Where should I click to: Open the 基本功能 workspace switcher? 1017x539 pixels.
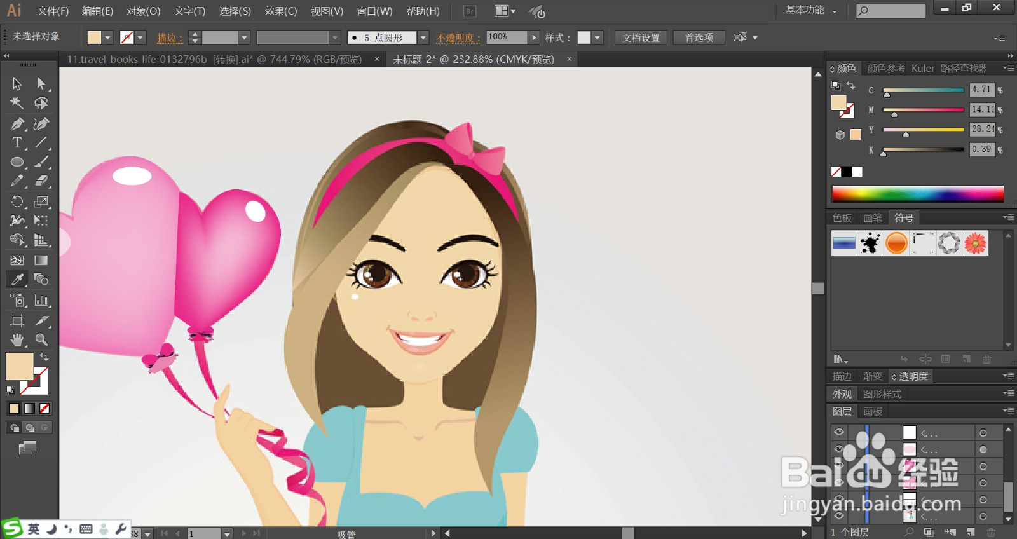click(811, 10)
